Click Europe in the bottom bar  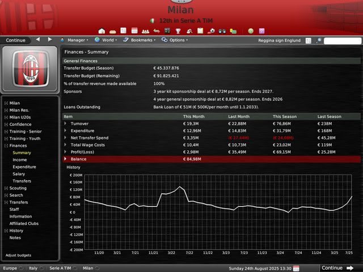[x=10, y=268]
